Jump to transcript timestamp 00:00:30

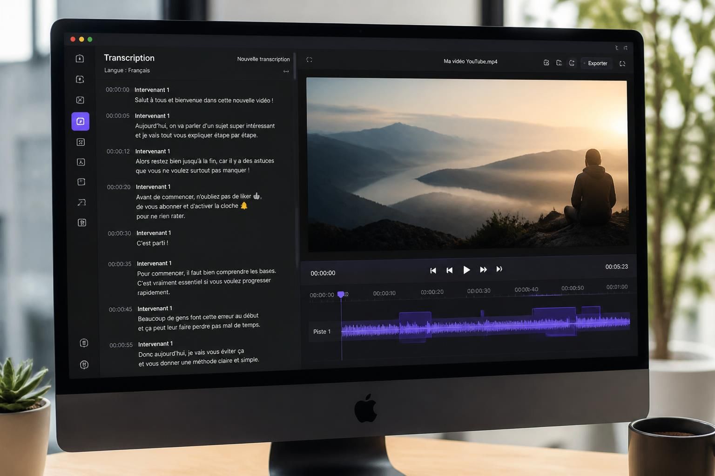coord(120,233)
